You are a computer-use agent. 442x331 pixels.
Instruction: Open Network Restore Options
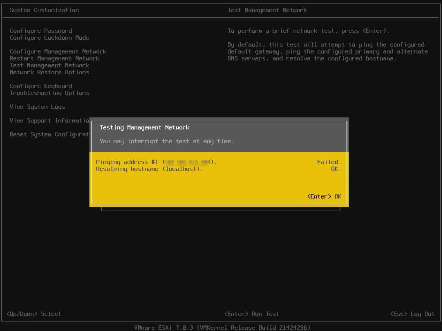point(49,72)
